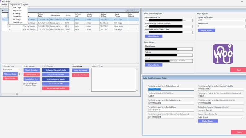Choose MNG Kargo from the menu
The height and width of the screenshot is (138, 246).
pyautogui.click(x=17, y=11)
